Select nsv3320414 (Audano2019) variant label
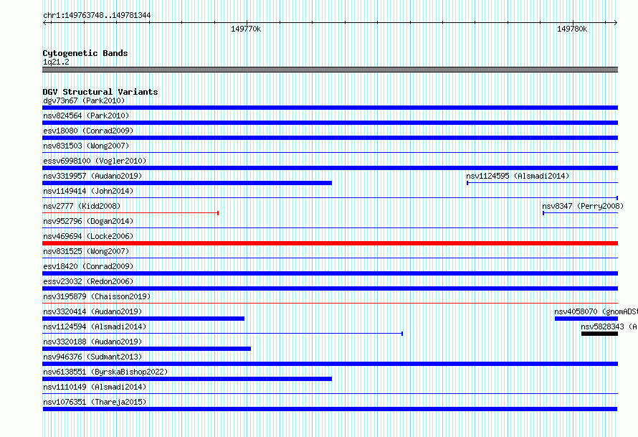The width and height of the screenshot is (638, 437). tap(92, 311)
